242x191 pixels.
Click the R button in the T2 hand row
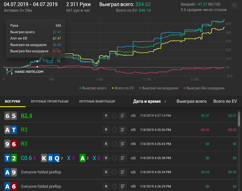(x=106, y=158)
